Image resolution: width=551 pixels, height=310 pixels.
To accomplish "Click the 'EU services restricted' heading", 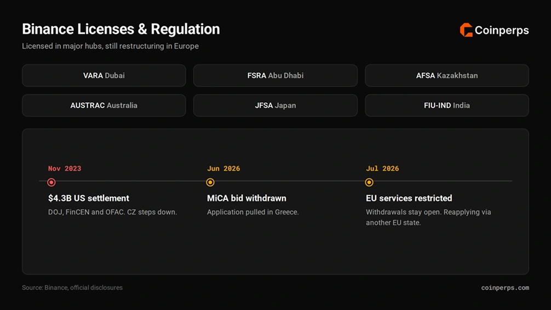I will click(x=409, y=198).
